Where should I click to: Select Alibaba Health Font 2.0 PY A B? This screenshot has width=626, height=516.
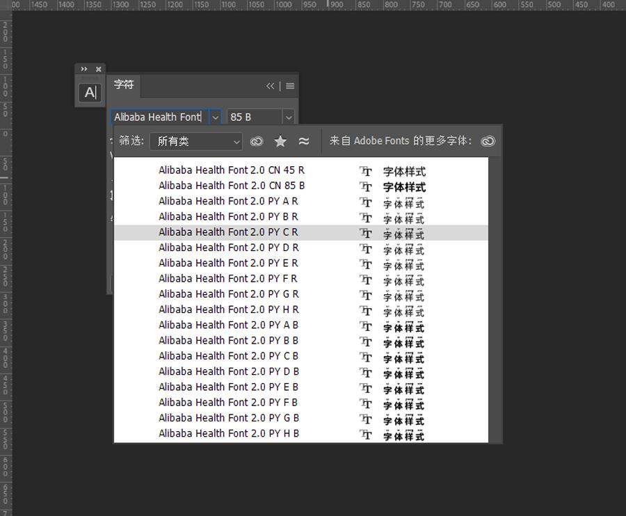(x=301, y=326)
